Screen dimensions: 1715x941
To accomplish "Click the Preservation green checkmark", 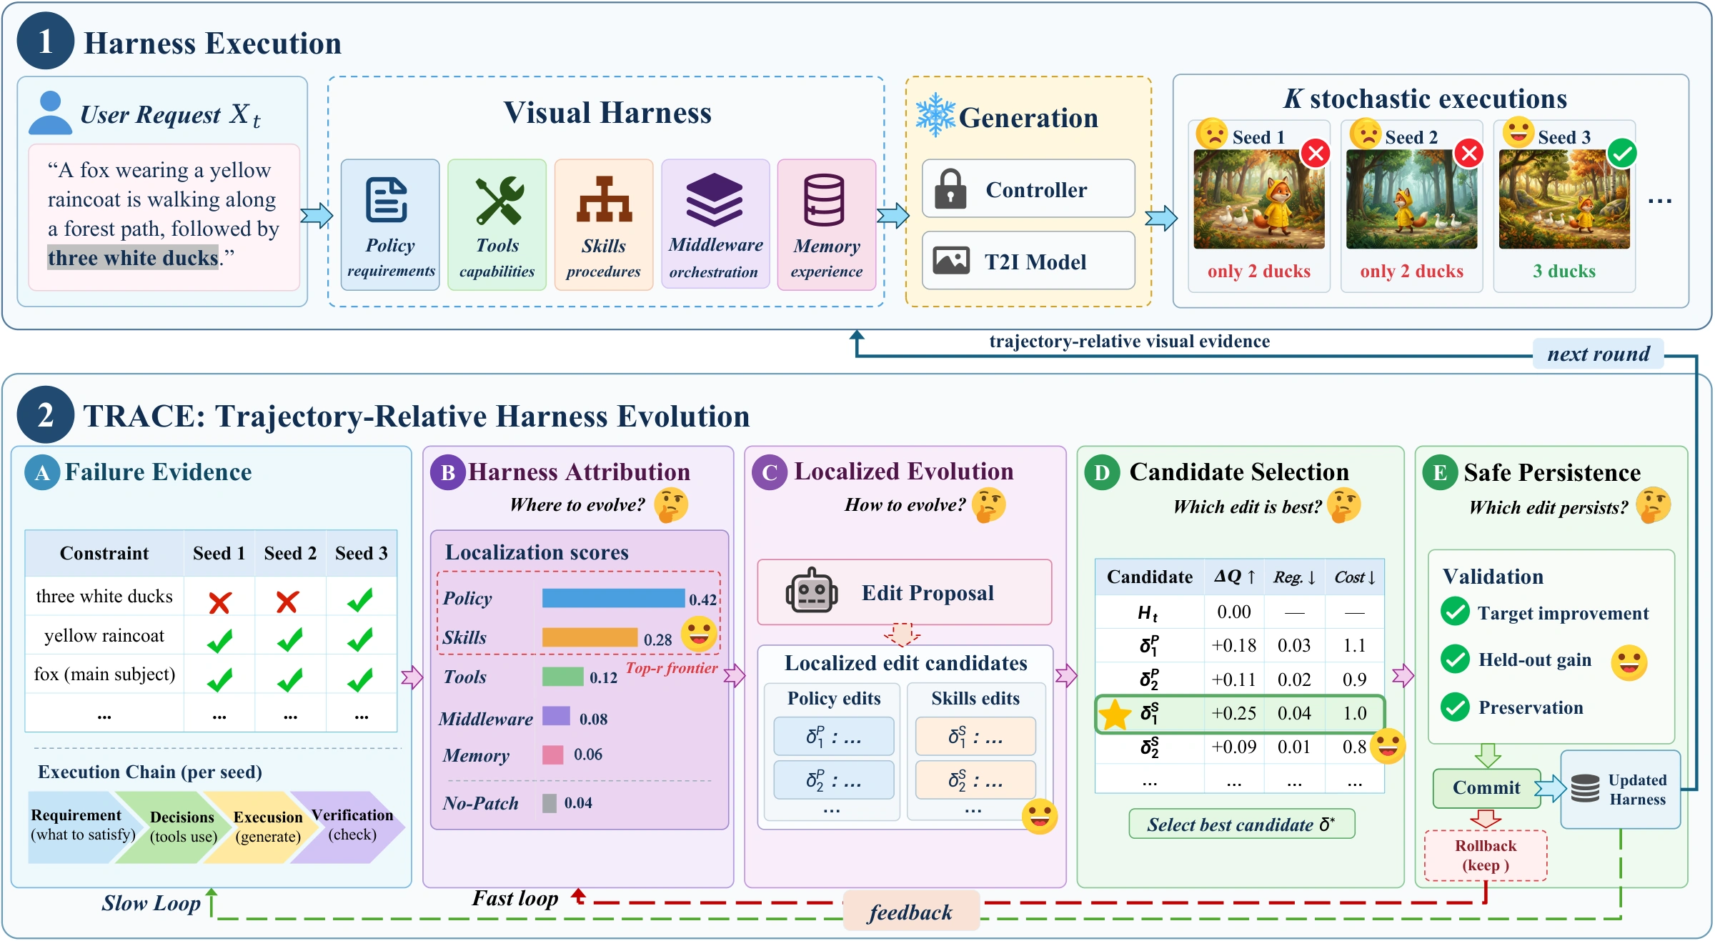I will (1455, 707).
